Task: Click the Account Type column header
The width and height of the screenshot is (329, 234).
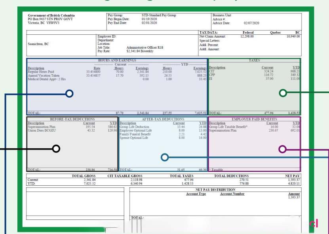Action: (196, 194)
